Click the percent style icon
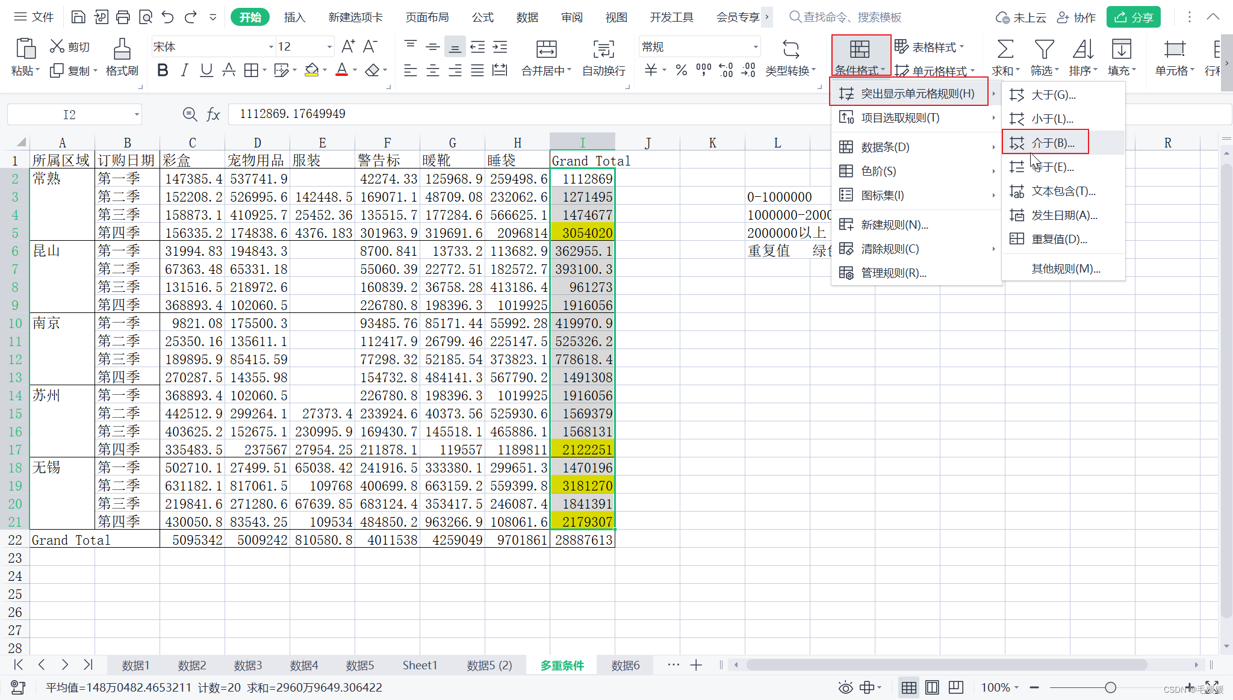1233x700 pixels. click(681, 70)
